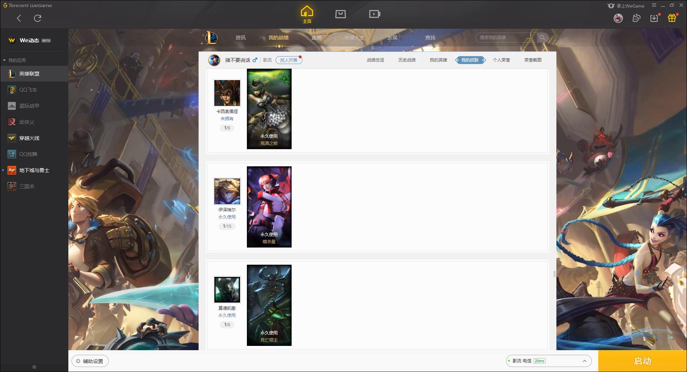Open 掌上WeGame mobile link
The width and height of the screenshot is (687, 372).
point(626,6)
